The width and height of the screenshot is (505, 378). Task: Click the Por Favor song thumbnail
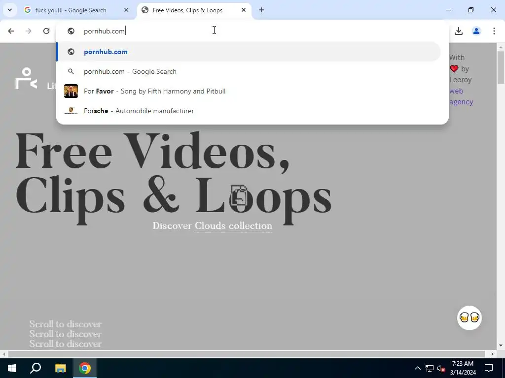71,91
